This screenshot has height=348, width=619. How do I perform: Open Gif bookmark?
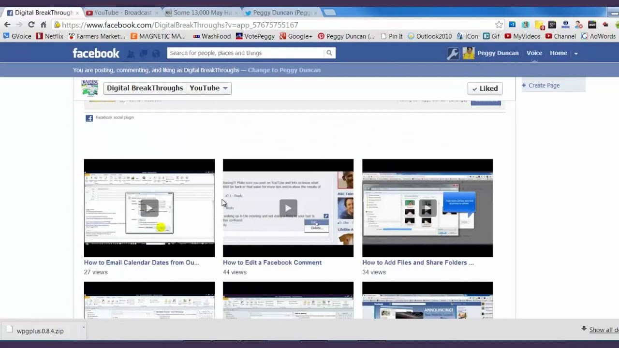point(491,36)
